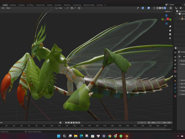Open outliner editor type dropdown
The width and height of the screenshot is (185, 139).
177,8
